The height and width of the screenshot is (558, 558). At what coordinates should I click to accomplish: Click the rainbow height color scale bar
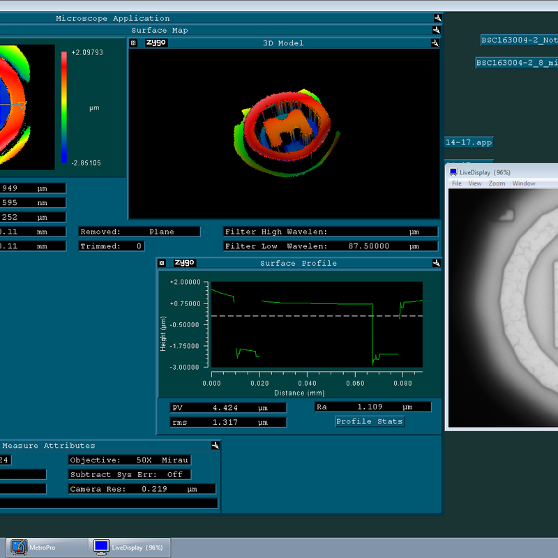64,107
